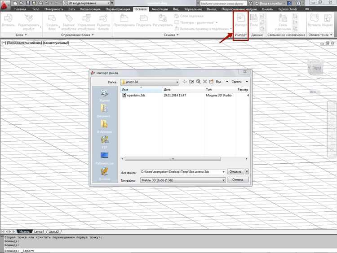Click the Undo arrow in quick access toolbar
The image size is (337, 253).
point(47,3)
